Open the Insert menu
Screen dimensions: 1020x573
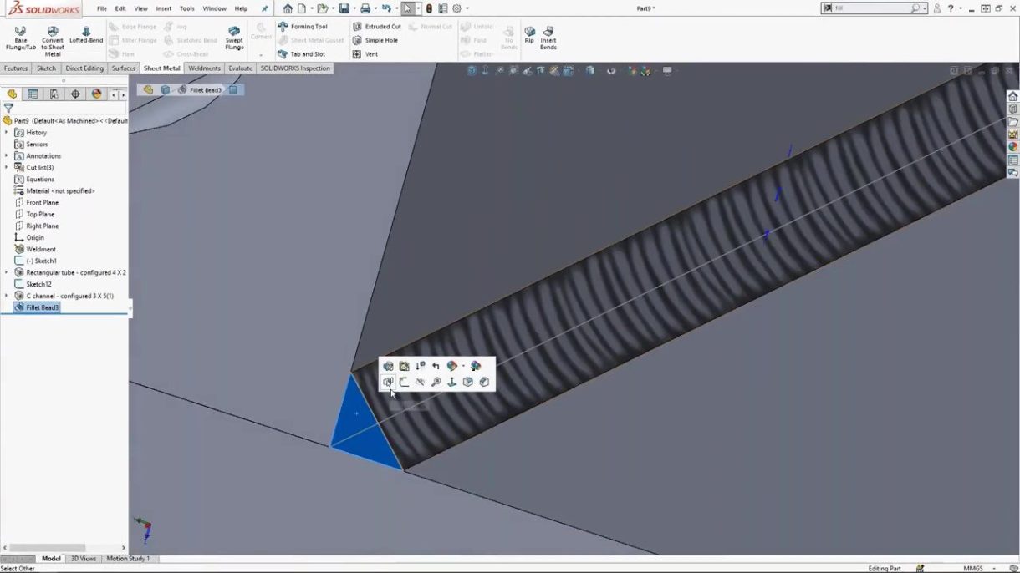(164, 8)
